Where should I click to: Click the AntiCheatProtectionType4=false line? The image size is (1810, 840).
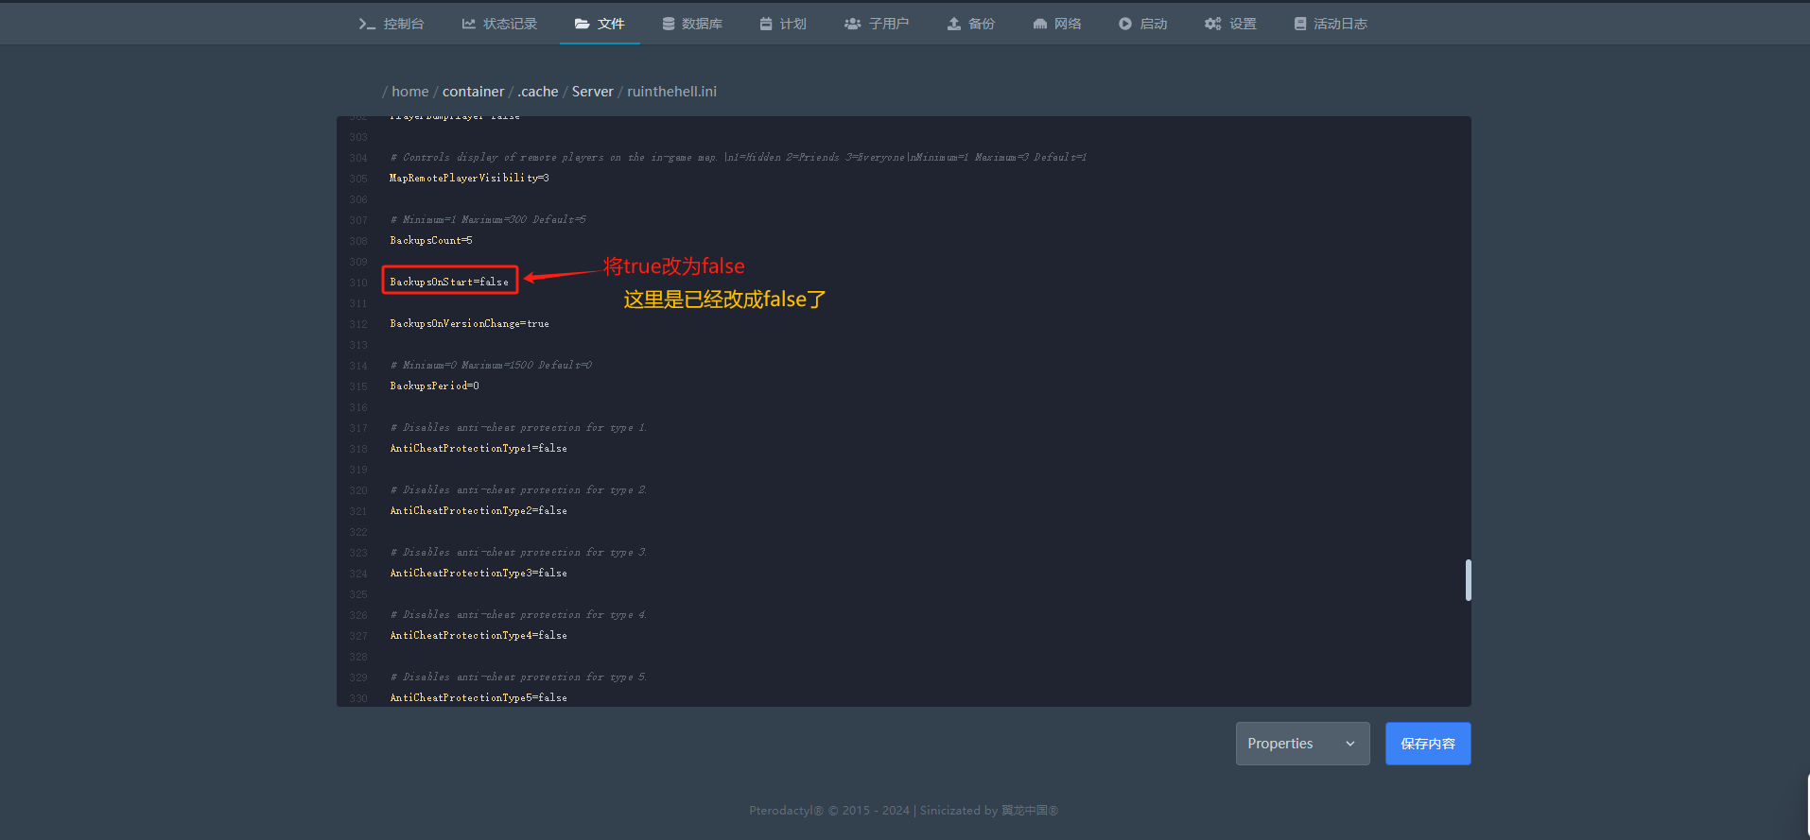(479, 635)
